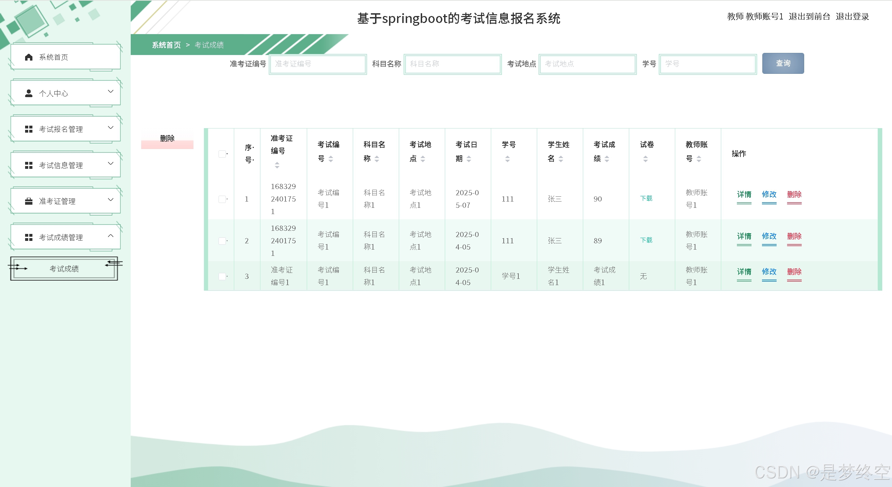Go to 系统首页 in breadcrumb
This screenshot has width=892, height=487.
[166, 45]
